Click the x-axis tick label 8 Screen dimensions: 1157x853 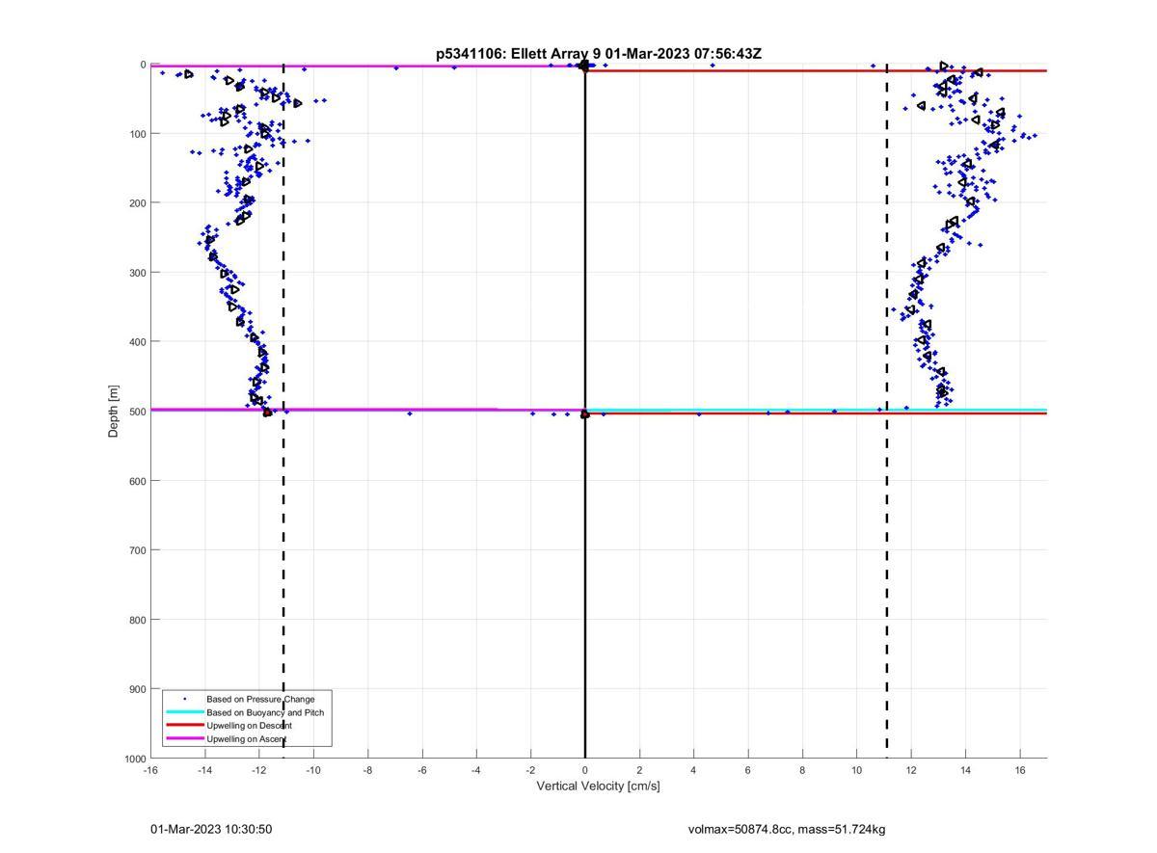coord(802,770)
